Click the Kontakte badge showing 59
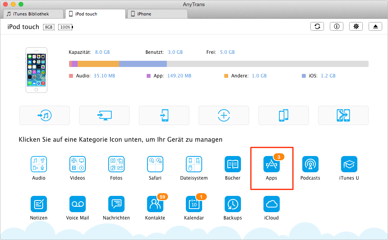This screenshot has width=388, height=240. pos(162,197)
